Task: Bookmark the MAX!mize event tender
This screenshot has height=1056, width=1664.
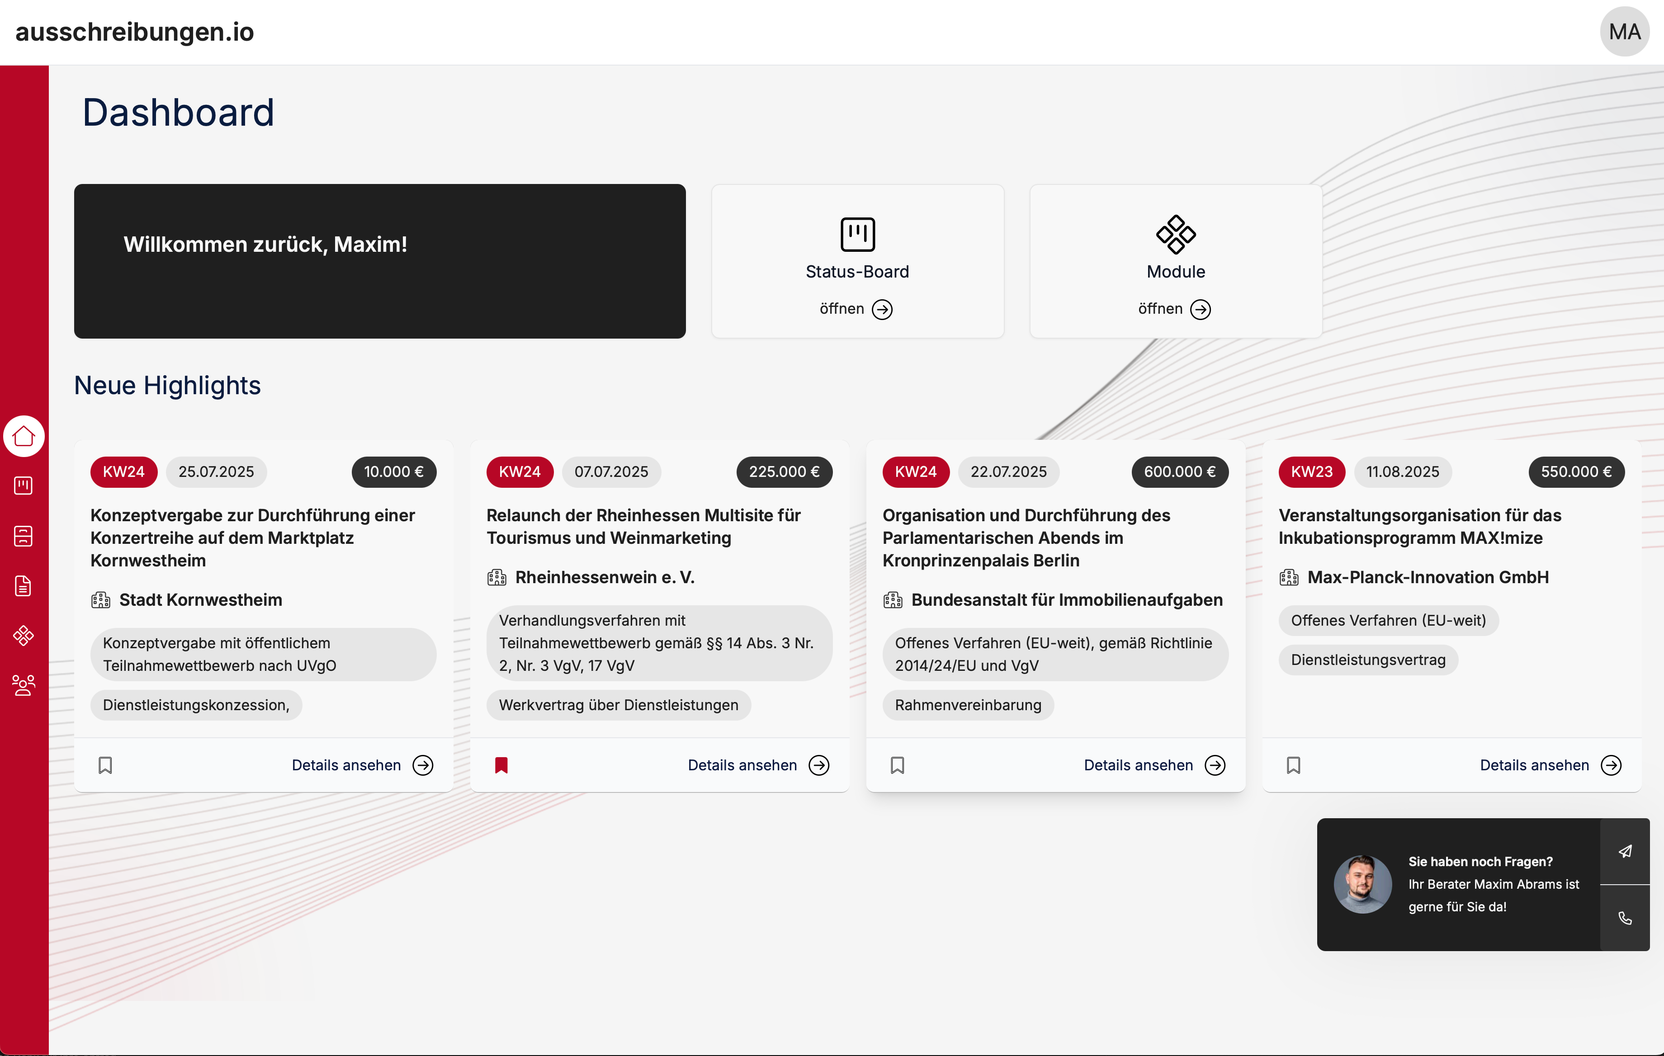Action: click(x=1293, y=764)
